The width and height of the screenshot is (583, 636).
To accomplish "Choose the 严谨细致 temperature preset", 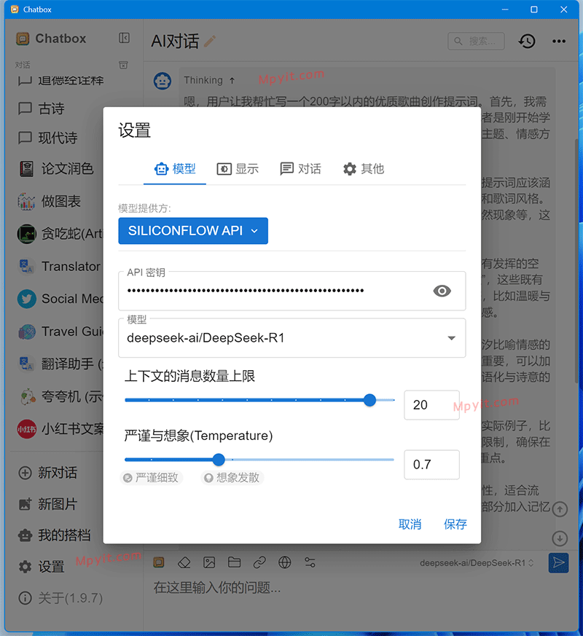I will (x=152, y=478).
